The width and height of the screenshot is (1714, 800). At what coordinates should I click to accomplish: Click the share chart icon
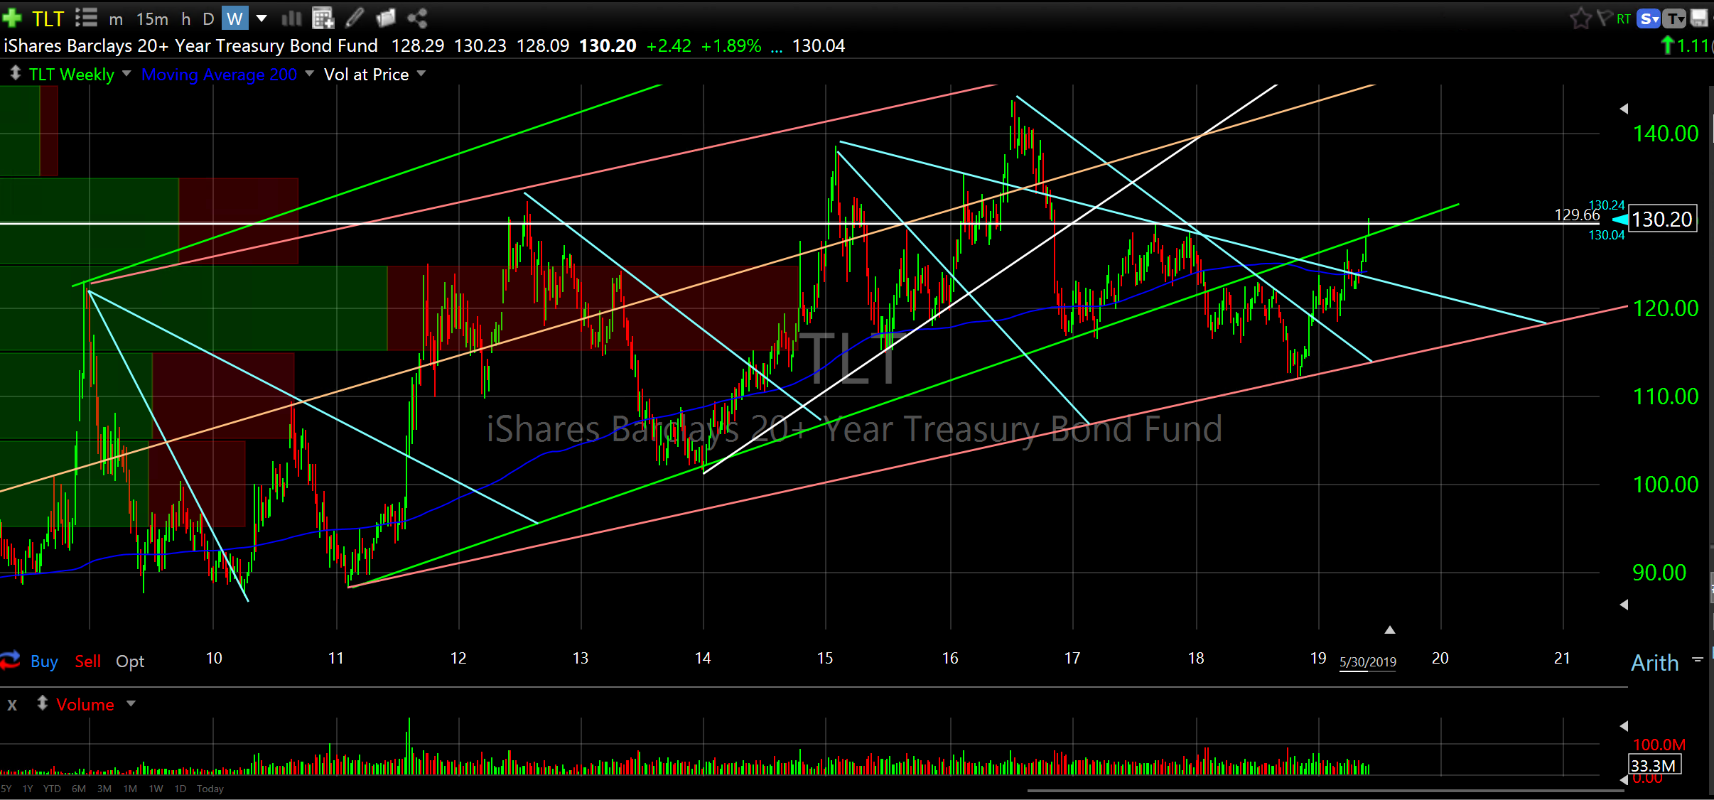(x=418, y=18)
